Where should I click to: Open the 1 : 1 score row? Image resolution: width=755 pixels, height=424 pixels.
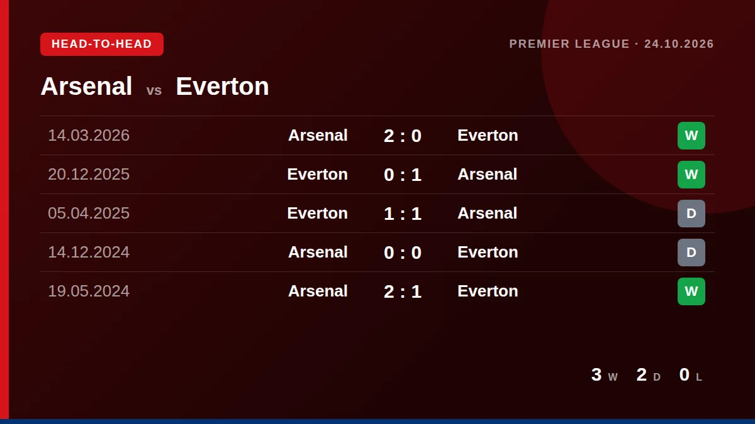pos(377,214)
